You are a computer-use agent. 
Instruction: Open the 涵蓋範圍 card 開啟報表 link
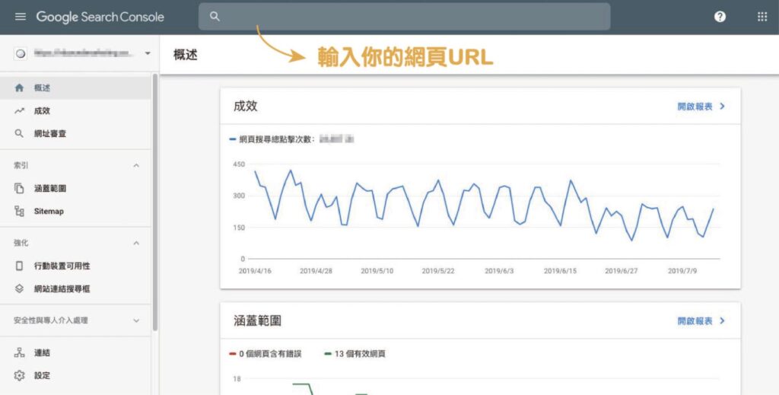coord(695,321)
